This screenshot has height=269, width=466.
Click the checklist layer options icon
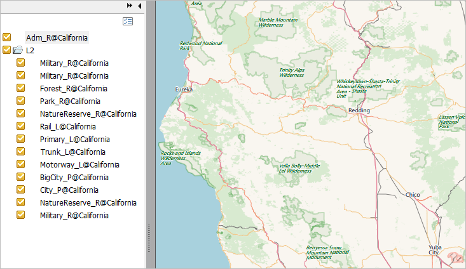[128, 21]
